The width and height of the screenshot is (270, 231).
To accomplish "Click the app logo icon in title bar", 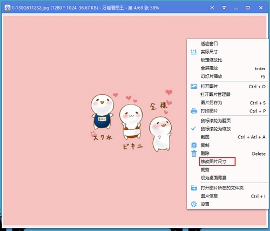I will click(8, 8).
